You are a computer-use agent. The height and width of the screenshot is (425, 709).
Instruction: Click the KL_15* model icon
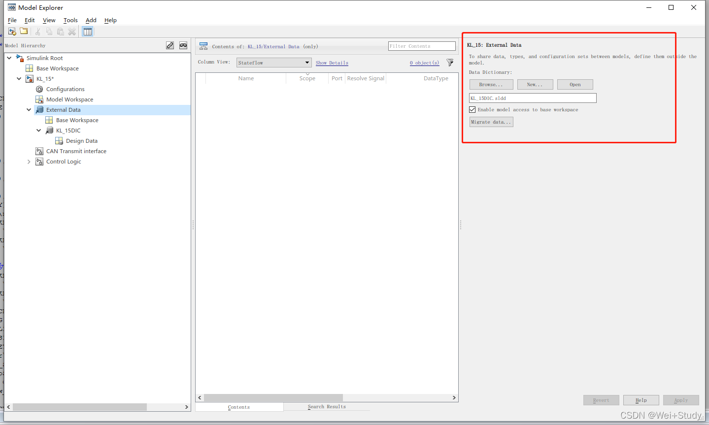pyautogui.click(x=30, y=79)
